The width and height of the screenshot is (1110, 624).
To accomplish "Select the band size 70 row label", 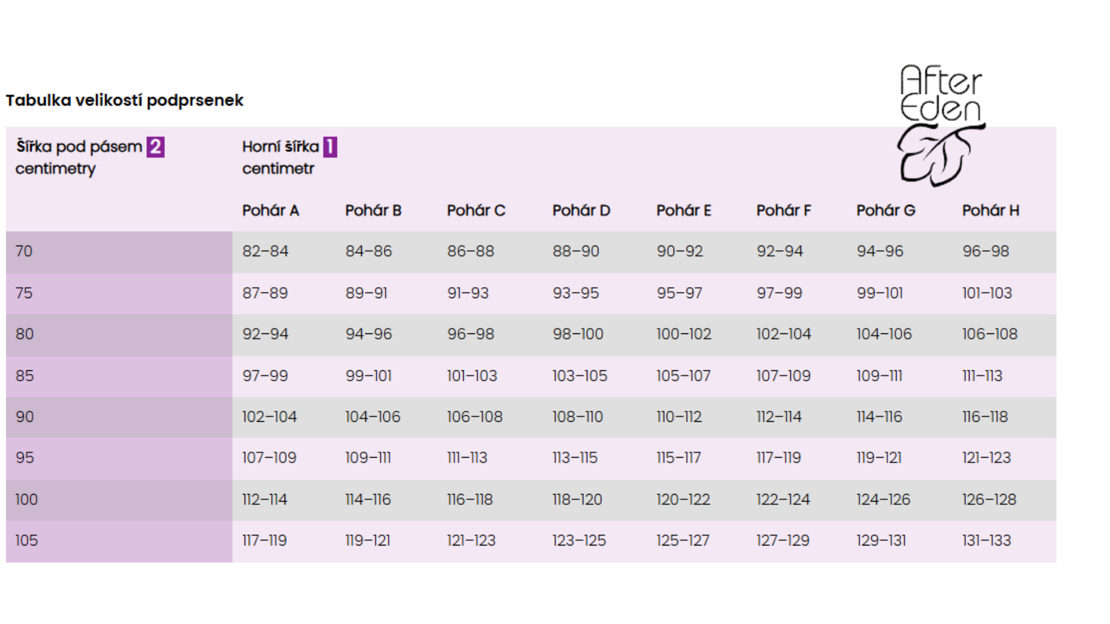I will click(x=24, y=251).
